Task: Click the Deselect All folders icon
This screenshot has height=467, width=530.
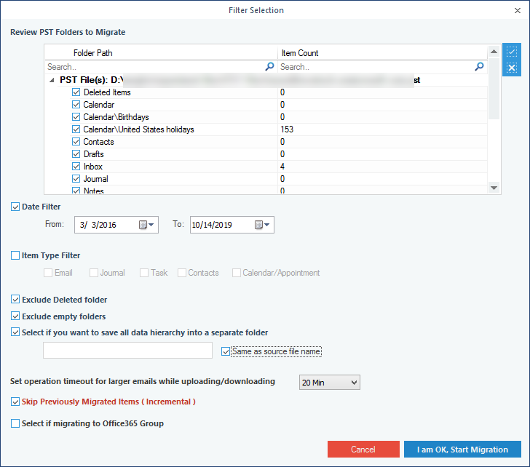Action: [x=511, y=68]
